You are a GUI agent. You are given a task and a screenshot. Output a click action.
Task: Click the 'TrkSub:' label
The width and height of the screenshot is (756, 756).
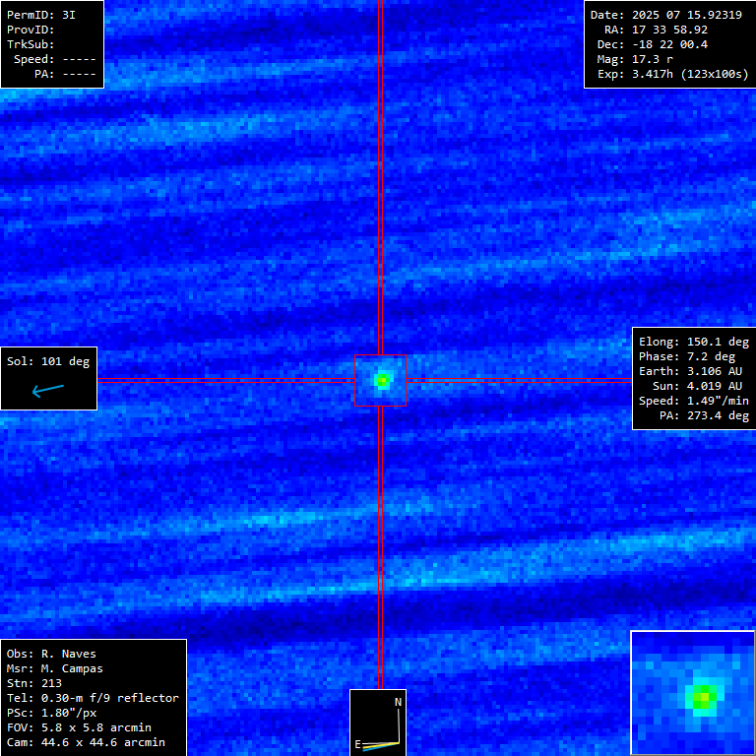[31, 44]
